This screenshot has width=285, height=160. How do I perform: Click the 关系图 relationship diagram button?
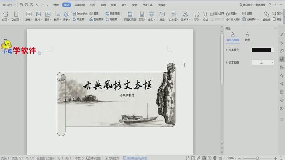click(x=78, y=19)
